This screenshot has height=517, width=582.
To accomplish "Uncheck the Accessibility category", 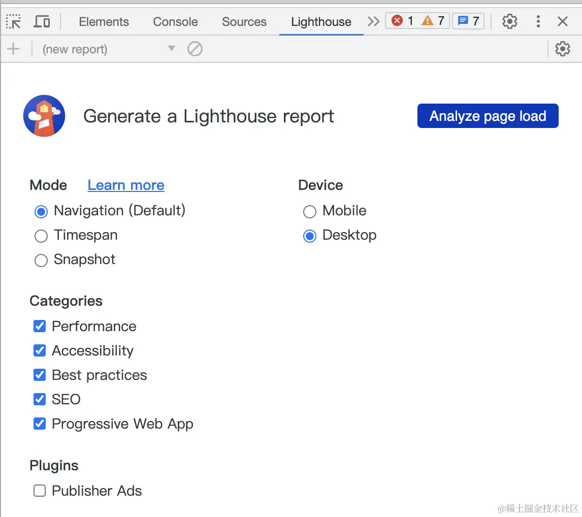I will coord(40,351).
